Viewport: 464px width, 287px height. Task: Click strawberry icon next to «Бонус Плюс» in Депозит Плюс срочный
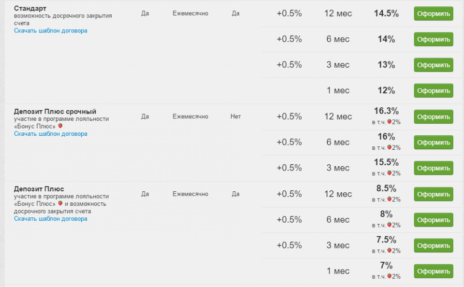[60, 126]
